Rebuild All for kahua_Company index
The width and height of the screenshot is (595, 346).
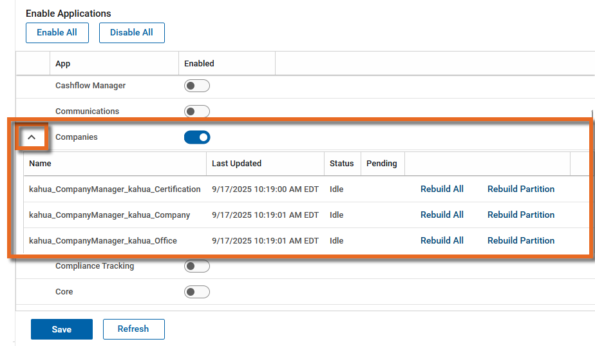[442, 215]
